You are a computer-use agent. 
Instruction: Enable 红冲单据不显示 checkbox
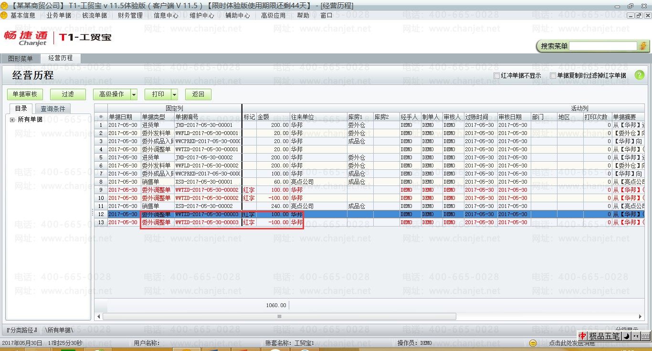tap(497, 75)
